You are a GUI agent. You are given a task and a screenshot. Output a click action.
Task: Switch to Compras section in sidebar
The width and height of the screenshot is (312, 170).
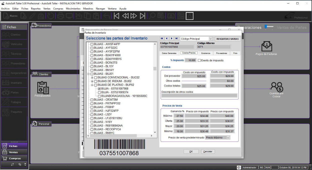tap(15, 158)
